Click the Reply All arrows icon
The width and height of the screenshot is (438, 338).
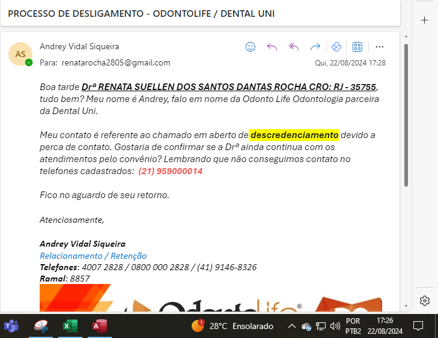coord(294,47)
